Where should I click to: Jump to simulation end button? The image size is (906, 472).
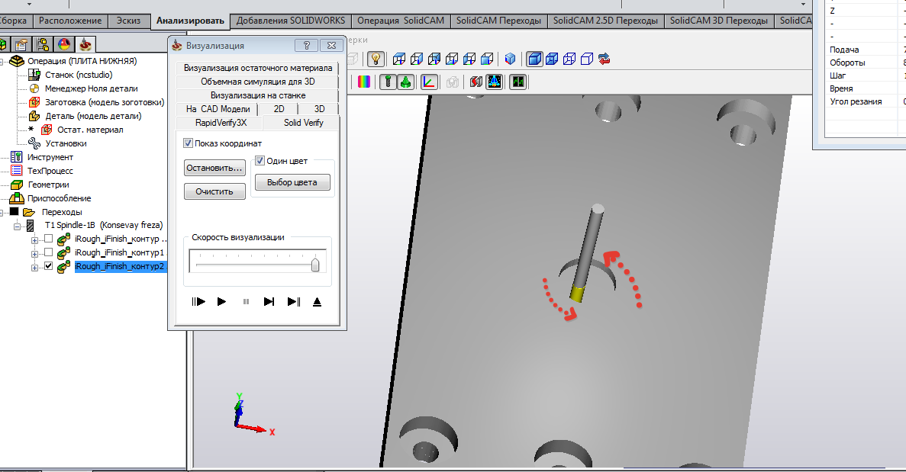click(x=294, y=301)
